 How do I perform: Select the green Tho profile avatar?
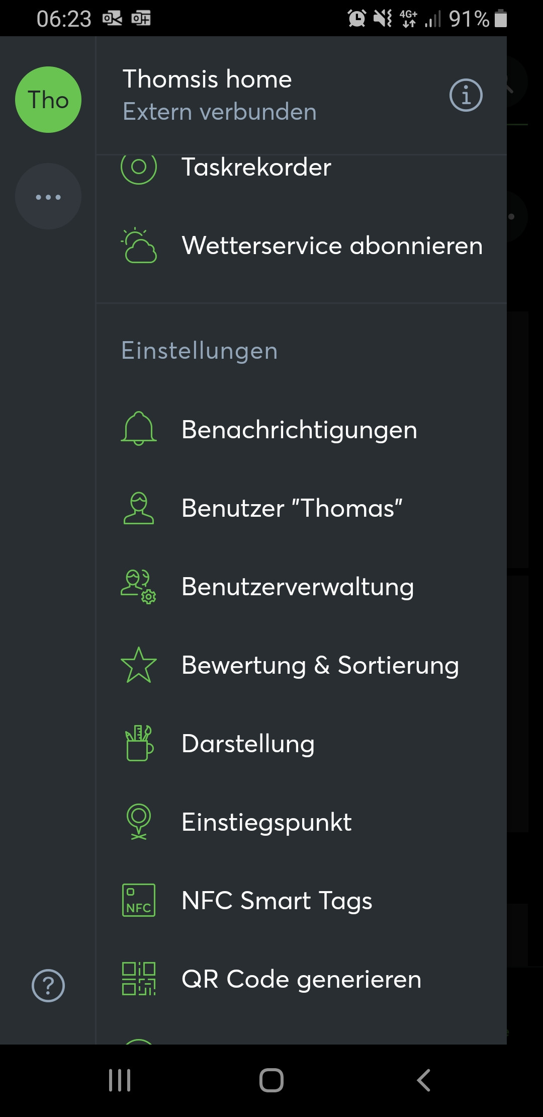coord(48,100)
